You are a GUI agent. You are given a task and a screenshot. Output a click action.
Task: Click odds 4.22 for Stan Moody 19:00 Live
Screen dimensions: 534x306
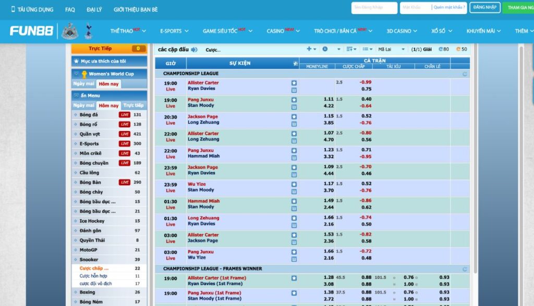(329, 106)
